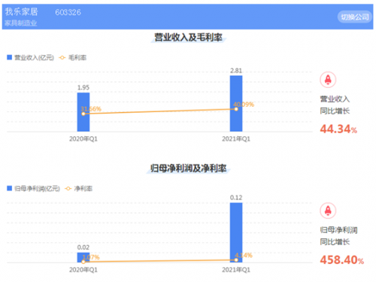Click the 切换公司 button
Image resolution: width=376 pixels, height=282 pixels.
tap(354, 17)
